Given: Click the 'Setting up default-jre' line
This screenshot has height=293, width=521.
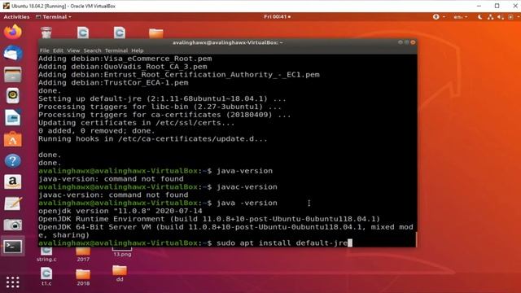Looking at the screenshot, I should (162, 98).
